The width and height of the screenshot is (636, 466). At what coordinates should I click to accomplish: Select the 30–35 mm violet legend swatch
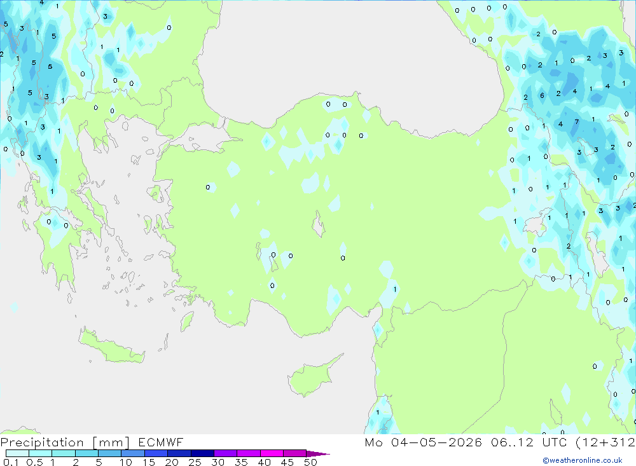(x=226, y=453)
